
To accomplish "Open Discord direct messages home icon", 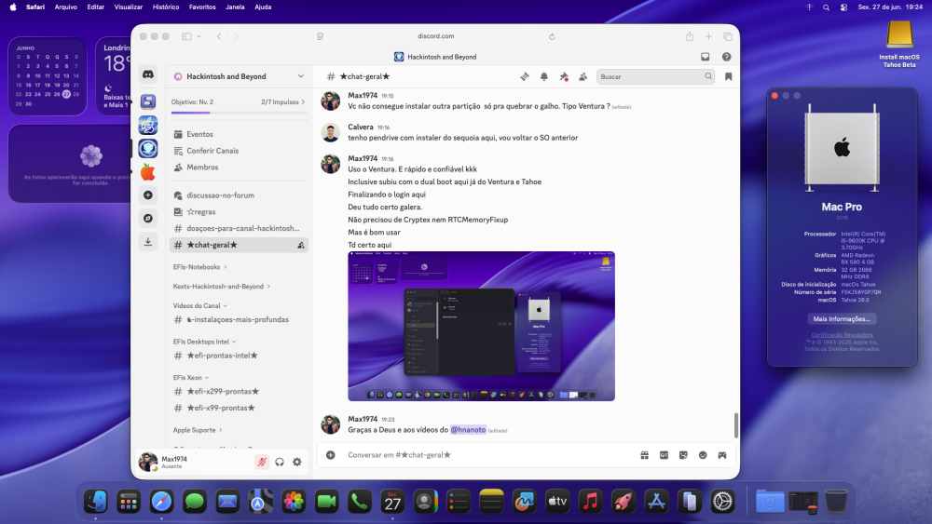I will (148, 74).
